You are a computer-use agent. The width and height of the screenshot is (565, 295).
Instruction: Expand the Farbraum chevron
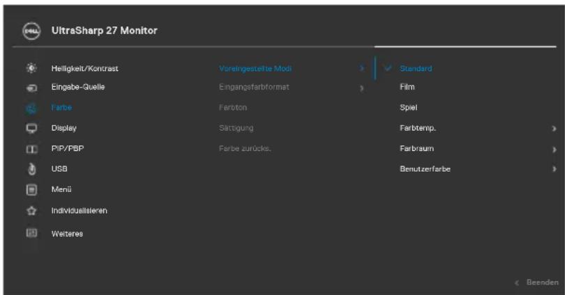coord(555,150)
